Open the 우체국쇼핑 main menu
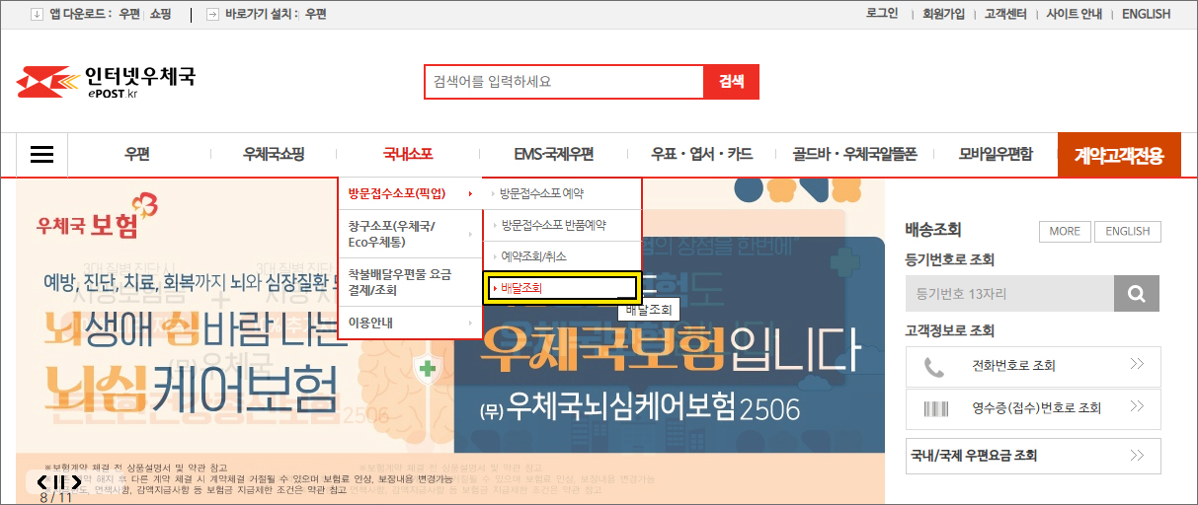The height and width of the screenshot is (505, 1198). click(x=274, y=154)
